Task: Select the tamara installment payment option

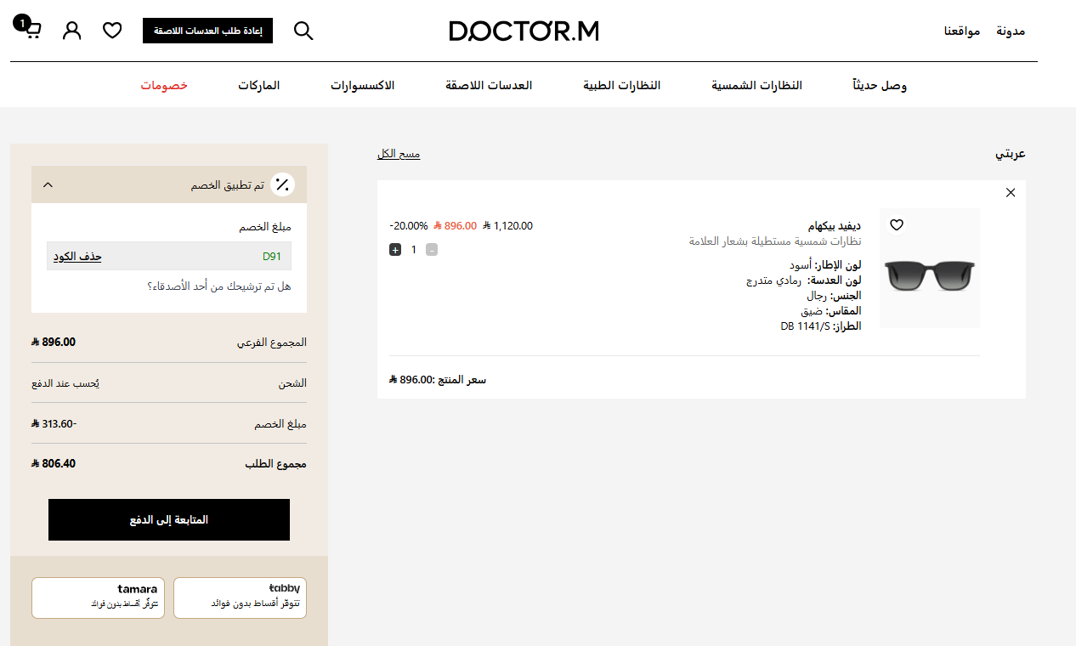Action: [x=98, y=598]
